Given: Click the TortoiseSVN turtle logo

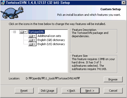Looking at the screenshot, I should 12,13.
